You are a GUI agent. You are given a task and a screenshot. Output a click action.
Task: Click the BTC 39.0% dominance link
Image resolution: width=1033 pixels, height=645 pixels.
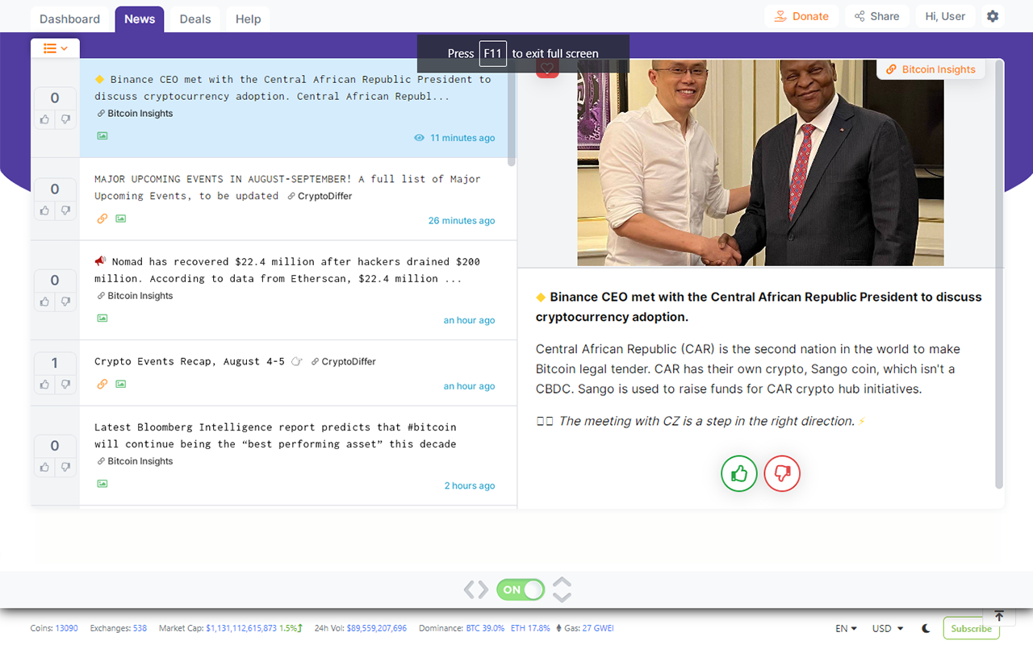[485, 628]
